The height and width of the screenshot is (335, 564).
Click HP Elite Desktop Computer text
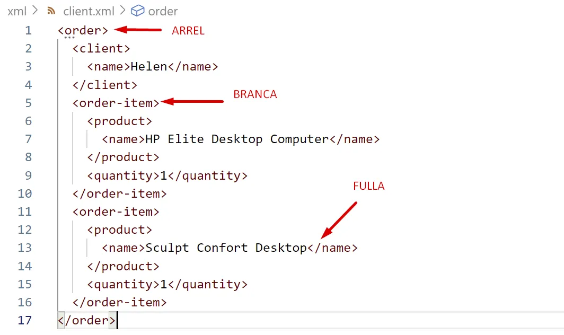[x=237, y=139]
